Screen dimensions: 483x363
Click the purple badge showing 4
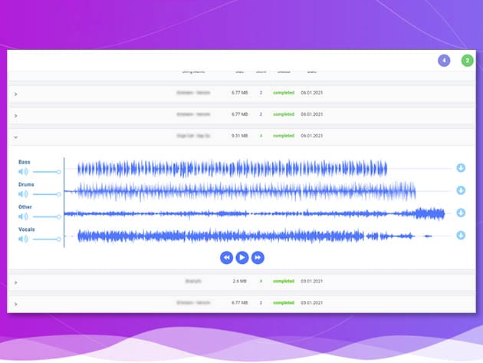pyautogui.click(x=443, y=61)
